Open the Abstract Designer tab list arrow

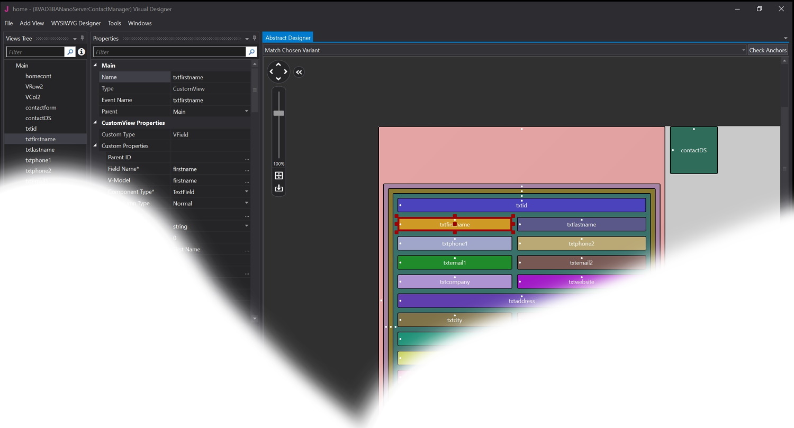[x=786, y=38]
